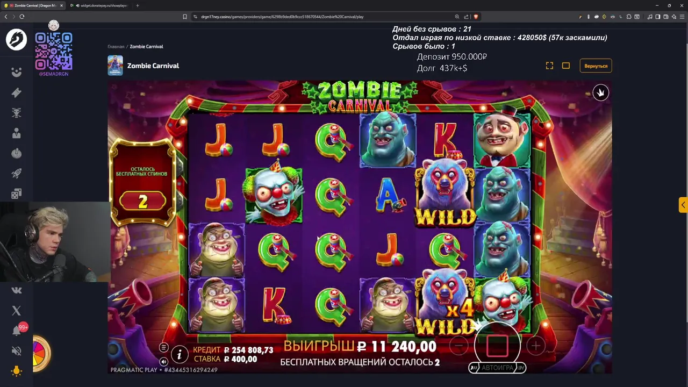Screen dimensions: 688x387
Task: Click the Zombie Carnival game thumbnail
Action: point(115,66)
